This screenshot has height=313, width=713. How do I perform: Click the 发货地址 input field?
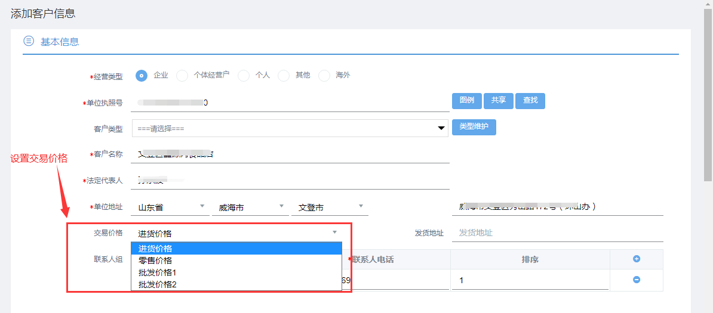(558, 233)
